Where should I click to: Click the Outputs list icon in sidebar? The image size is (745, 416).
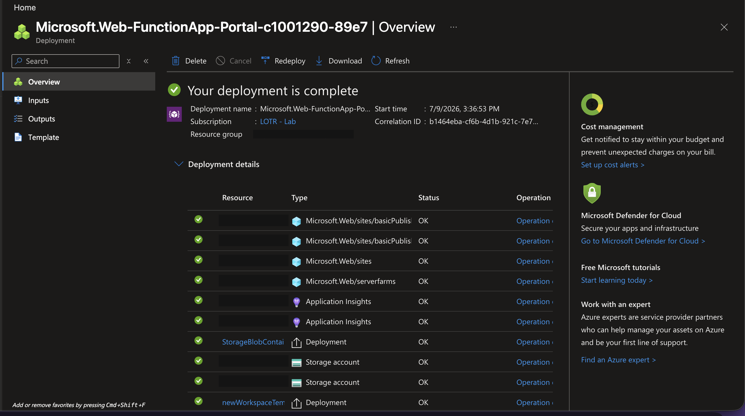coord(18,119)
